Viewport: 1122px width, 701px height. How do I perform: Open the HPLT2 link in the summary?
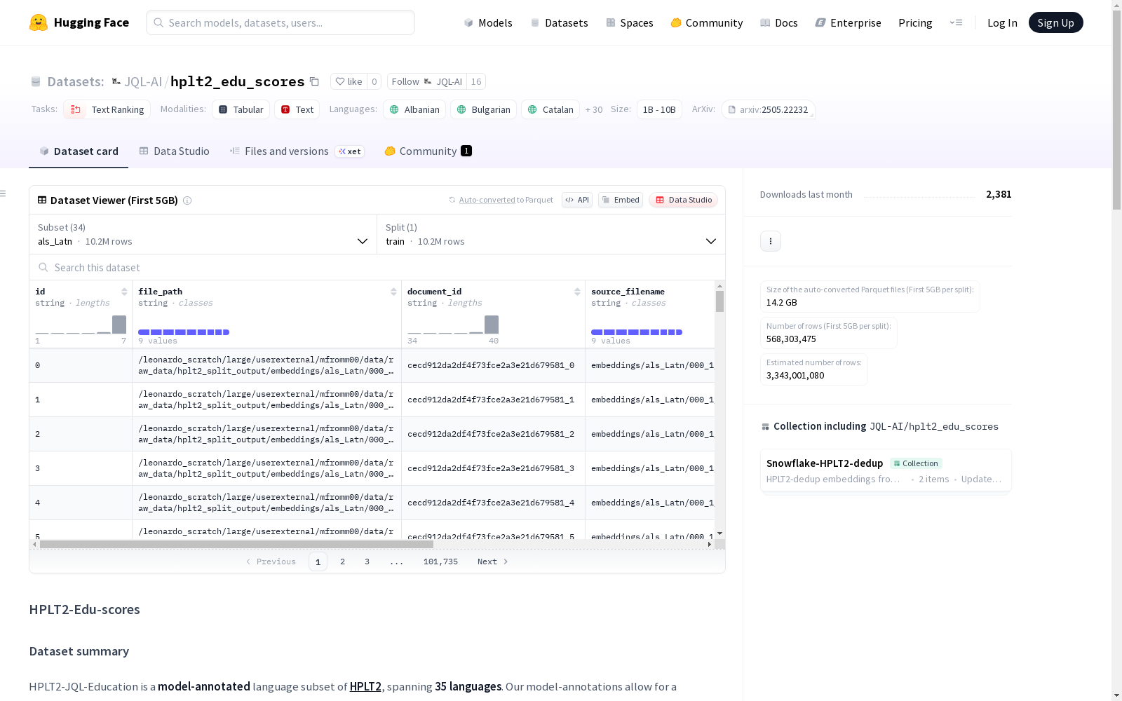pyautogui.click(x=365, y=686)
